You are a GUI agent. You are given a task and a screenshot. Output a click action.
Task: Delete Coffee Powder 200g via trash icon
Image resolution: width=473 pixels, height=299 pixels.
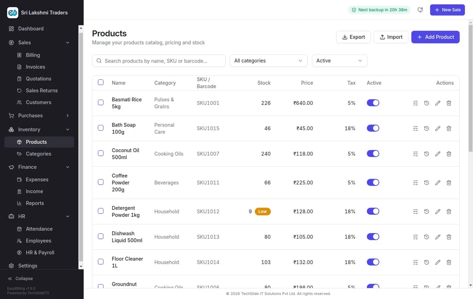point(449,183)
